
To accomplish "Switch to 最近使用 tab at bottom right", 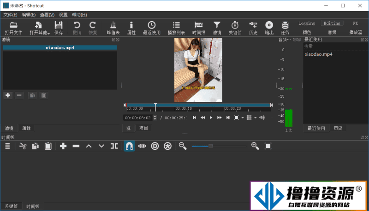I will coord(316,128).
